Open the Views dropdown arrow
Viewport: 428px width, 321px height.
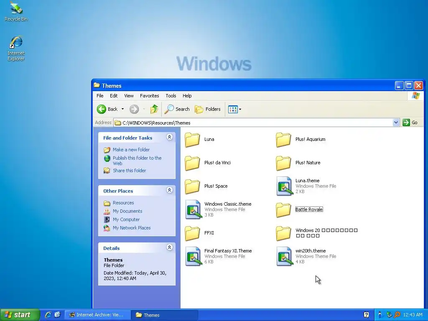point(240,109)
